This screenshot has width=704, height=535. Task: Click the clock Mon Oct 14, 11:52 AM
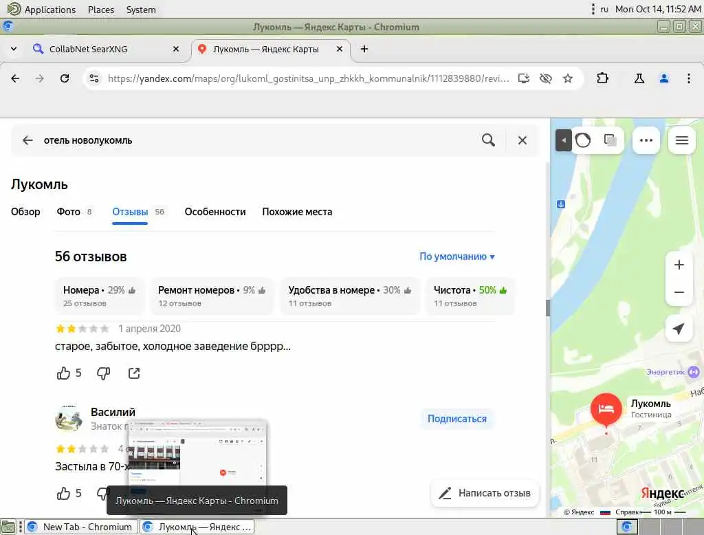point(658,10)
